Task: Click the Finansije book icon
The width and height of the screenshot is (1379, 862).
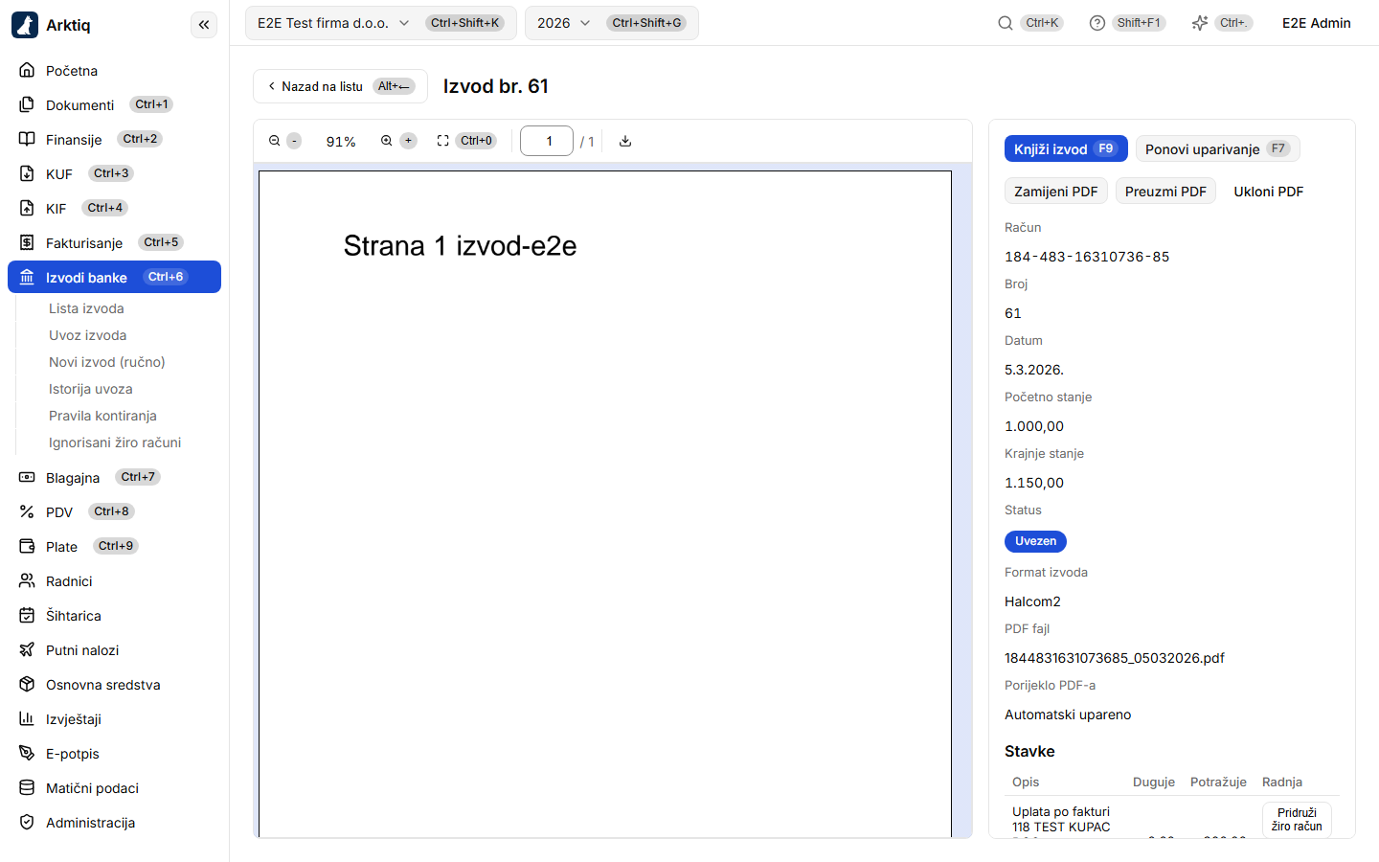Action: pyautogui.click(x=27, y=140)
